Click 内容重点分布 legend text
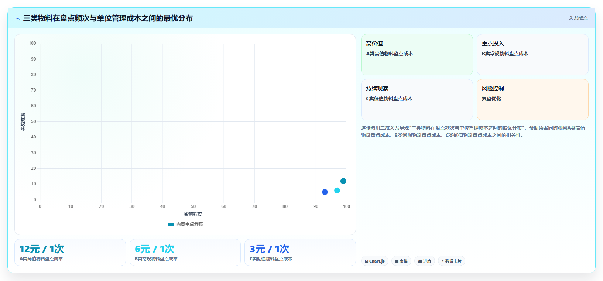The height and width of the screenshot is (281, 603). click(189, 224)
